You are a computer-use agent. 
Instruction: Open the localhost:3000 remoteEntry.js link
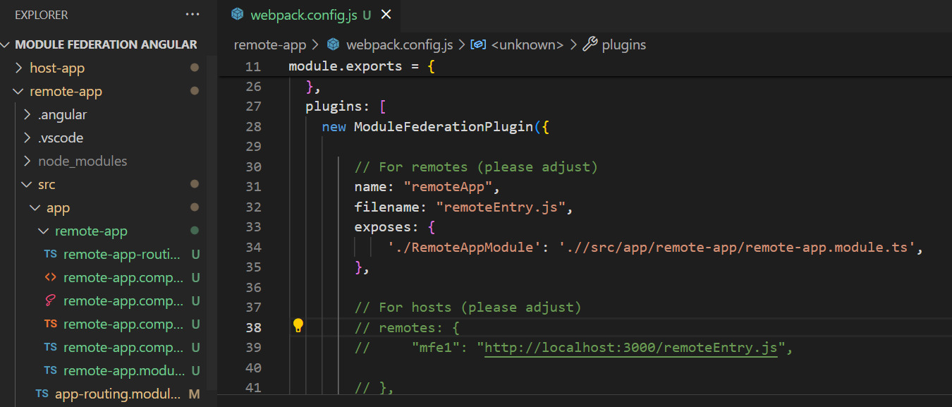click(630, 347)
